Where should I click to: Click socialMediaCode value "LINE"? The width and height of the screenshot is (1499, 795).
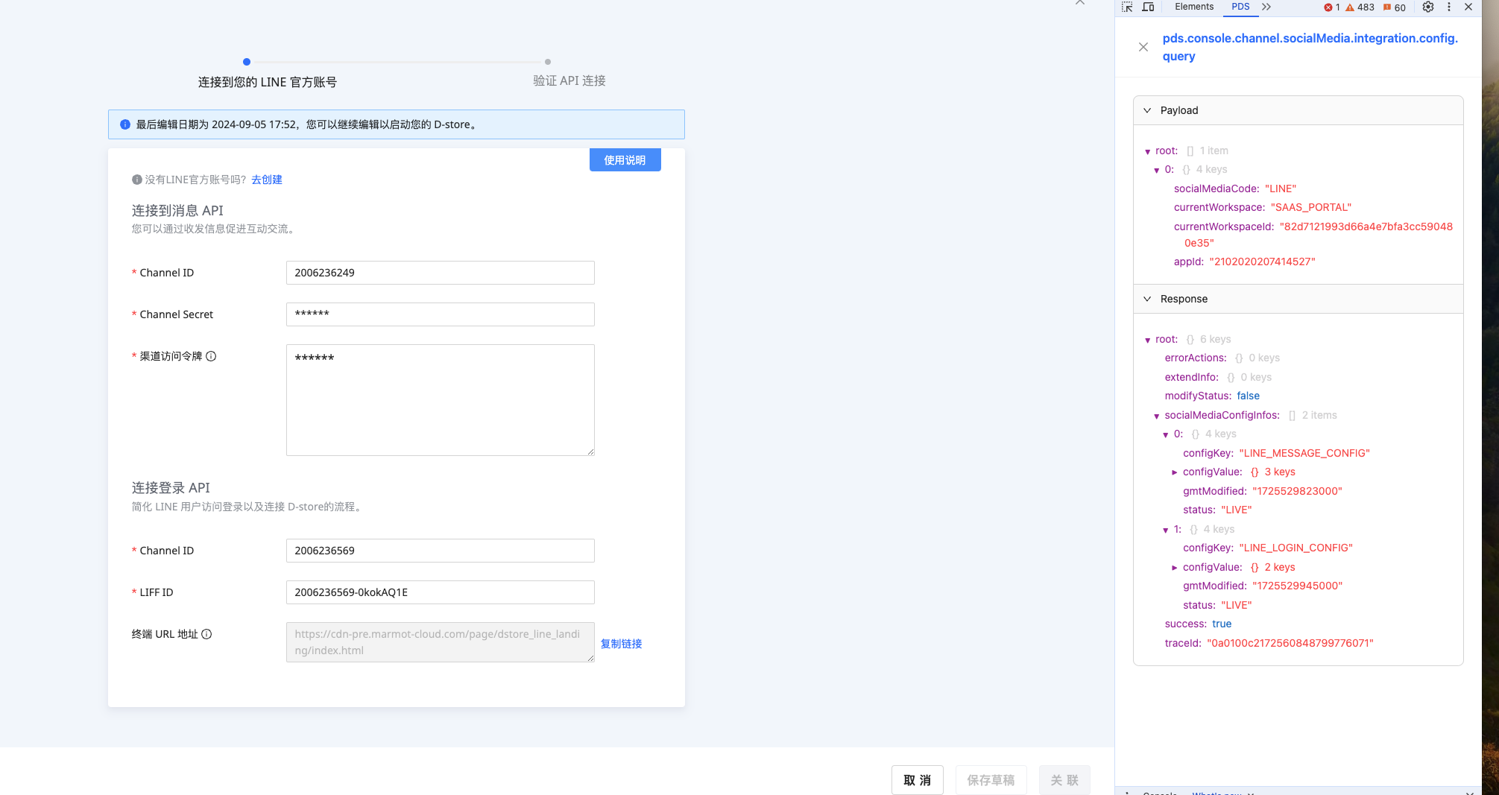1281,189
